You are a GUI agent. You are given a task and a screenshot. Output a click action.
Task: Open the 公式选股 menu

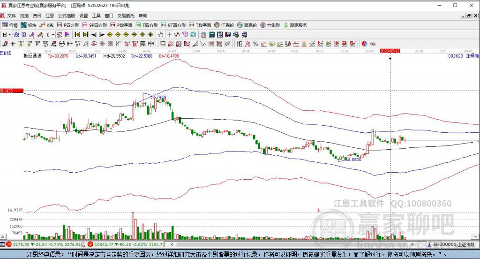(x=67, y=15)
